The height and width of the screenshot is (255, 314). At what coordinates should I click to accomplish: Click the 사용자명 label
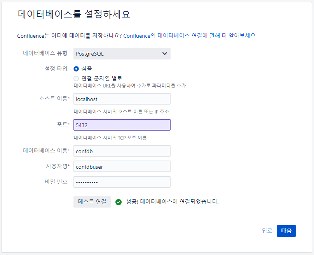click(x=58, y=166)
